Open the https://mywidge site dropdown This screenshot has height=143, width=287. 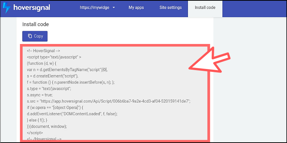point(97,8)
